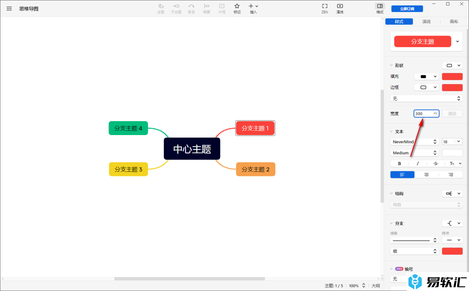Enter ZEN fullscreen mode
The image size is (469, 291).
(325, 8)
